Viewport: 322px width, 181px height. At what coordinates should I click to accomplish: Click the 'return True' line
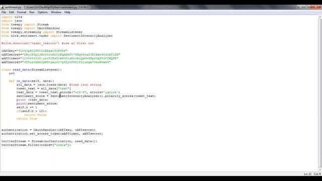tap(27, 119)
